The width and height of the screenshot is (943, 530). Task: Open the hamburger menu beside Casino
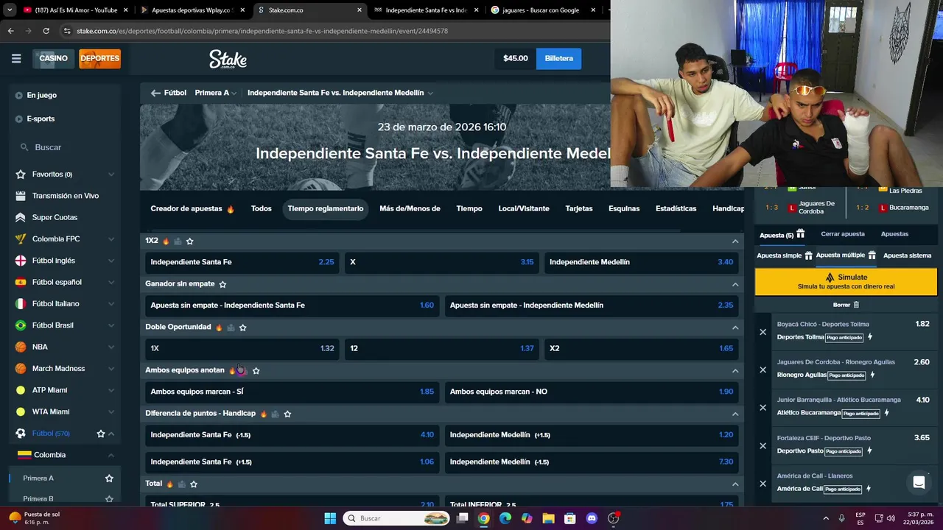16,58
